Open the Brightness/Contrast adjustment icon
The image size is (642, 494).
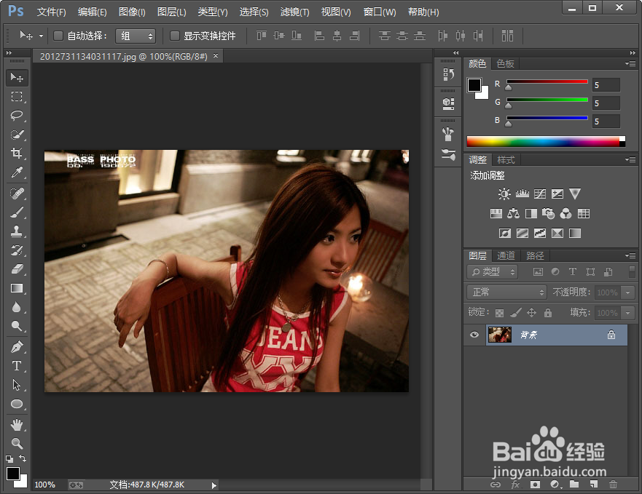[504, 194]
